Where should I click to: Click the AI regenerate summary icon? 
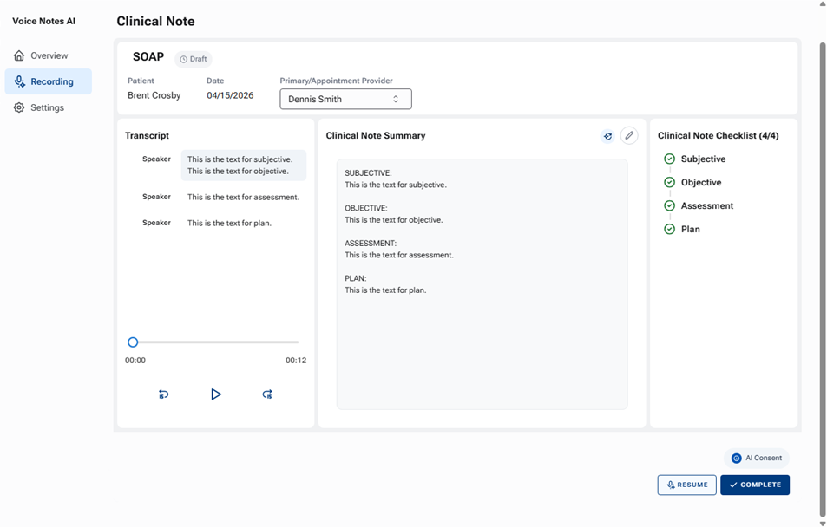(x=607, y=136)
